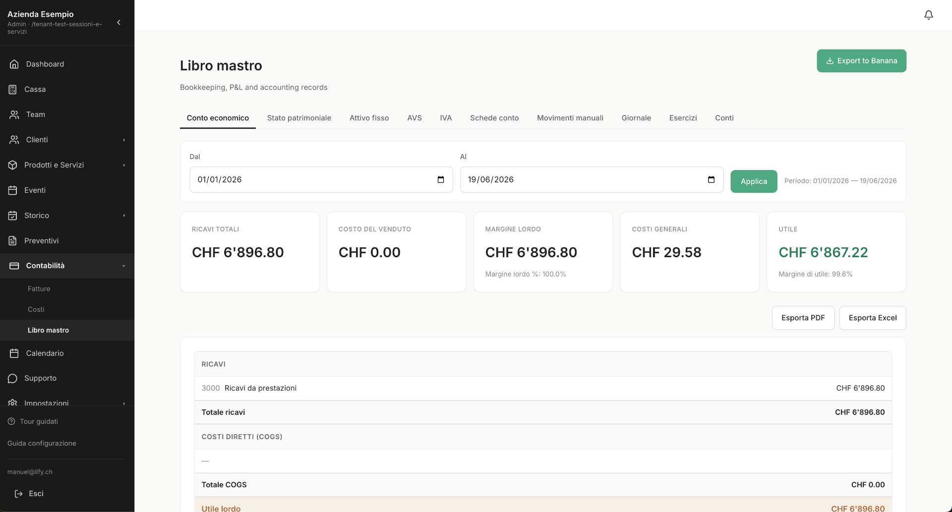Open the IVA tab

point(446,118)
